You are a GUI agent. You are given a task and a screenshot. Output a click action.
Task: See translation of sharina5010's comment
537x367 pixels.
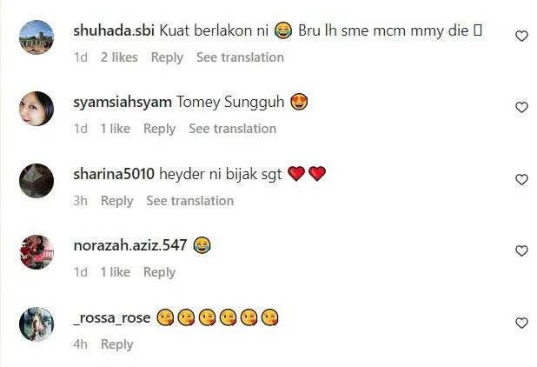[x=190, y=201]
